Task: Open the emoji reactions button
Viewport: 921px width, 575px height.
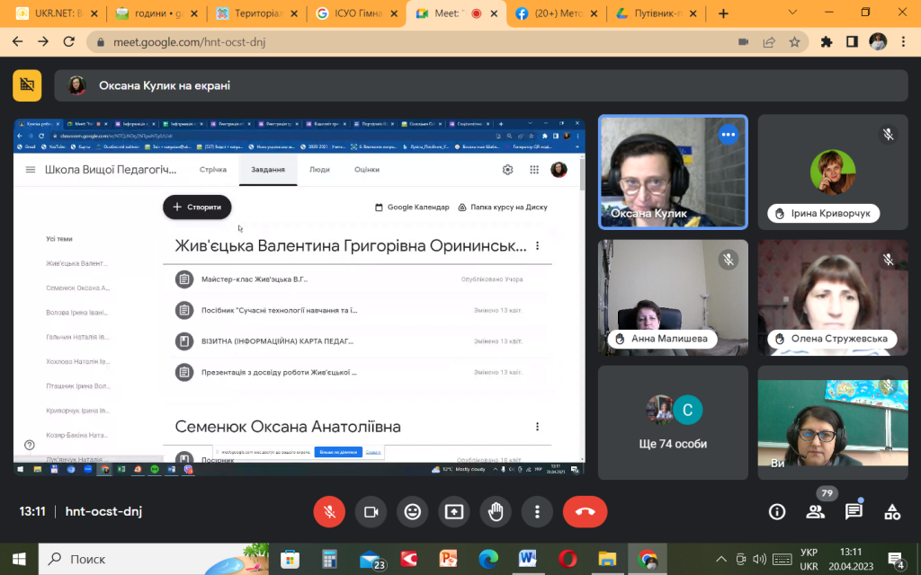Action: coord(412,511)
